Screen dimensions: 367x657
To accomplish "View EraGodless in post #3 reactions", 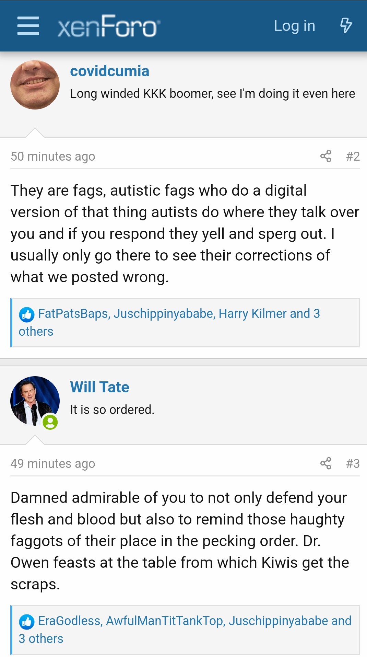I will [70, 621].
